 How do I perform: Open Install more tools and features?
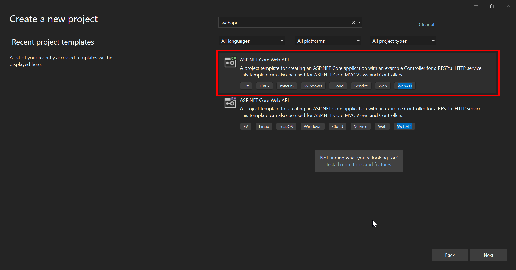pyautogui.click(x=359, y=164)
